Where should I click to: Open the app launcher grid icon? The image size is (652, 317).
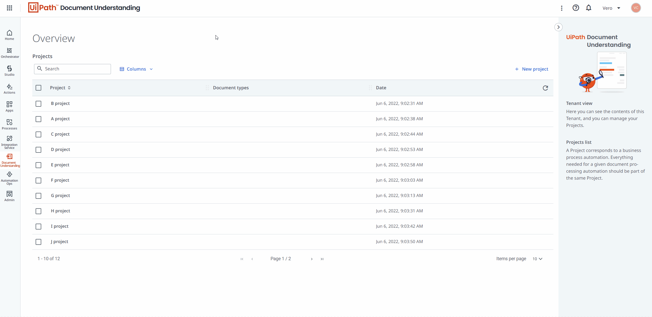9,8
